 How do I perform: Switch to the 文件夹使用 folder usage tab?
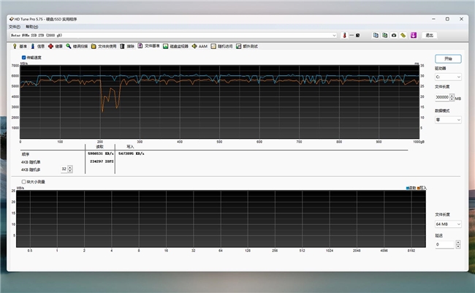[x=104, y=46]
